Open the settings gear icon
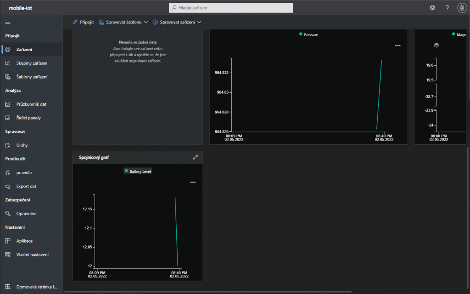 coord(432,8)
